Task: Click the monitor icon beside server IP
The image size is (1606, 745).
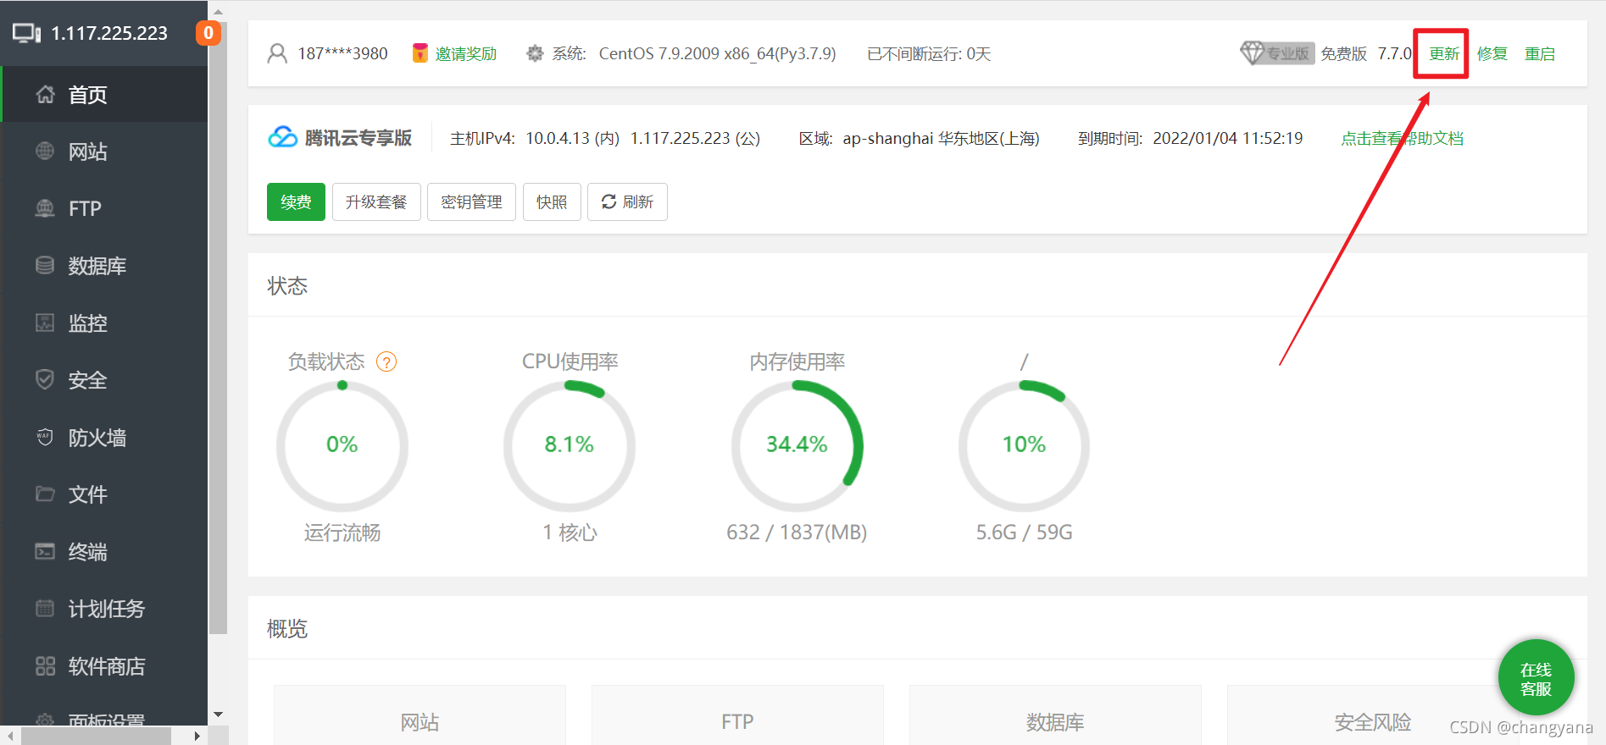Action: coord(26,33)
